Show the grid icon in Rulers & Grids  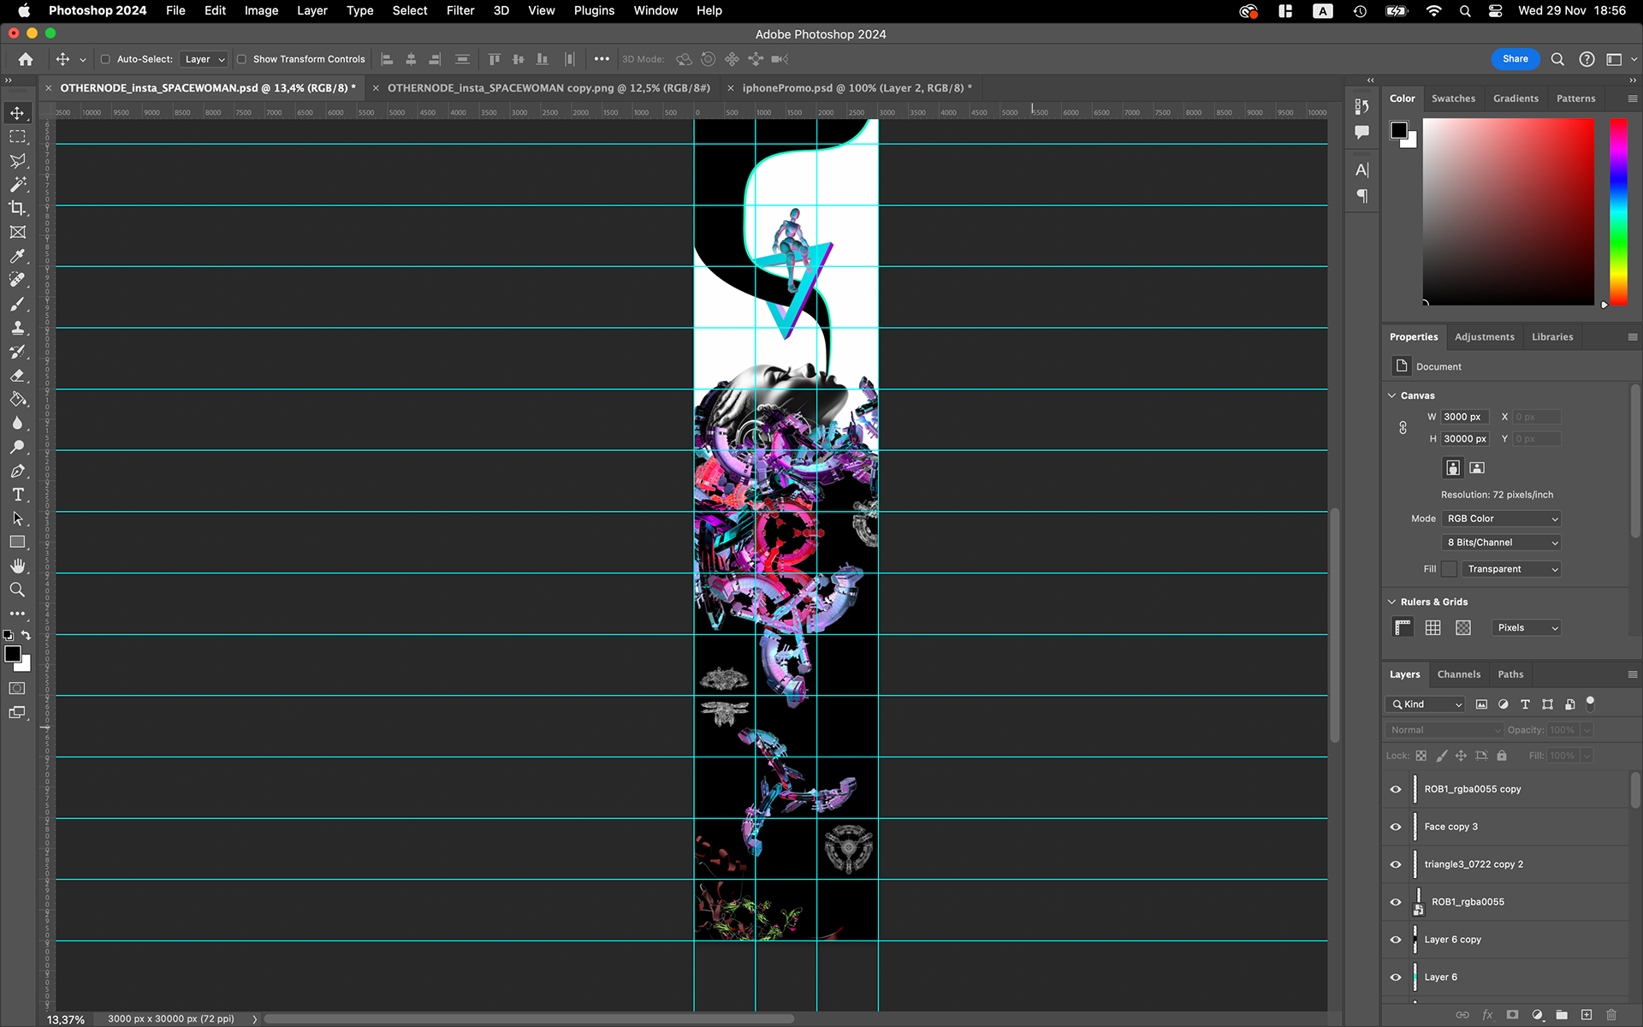tap(1432, 627)
